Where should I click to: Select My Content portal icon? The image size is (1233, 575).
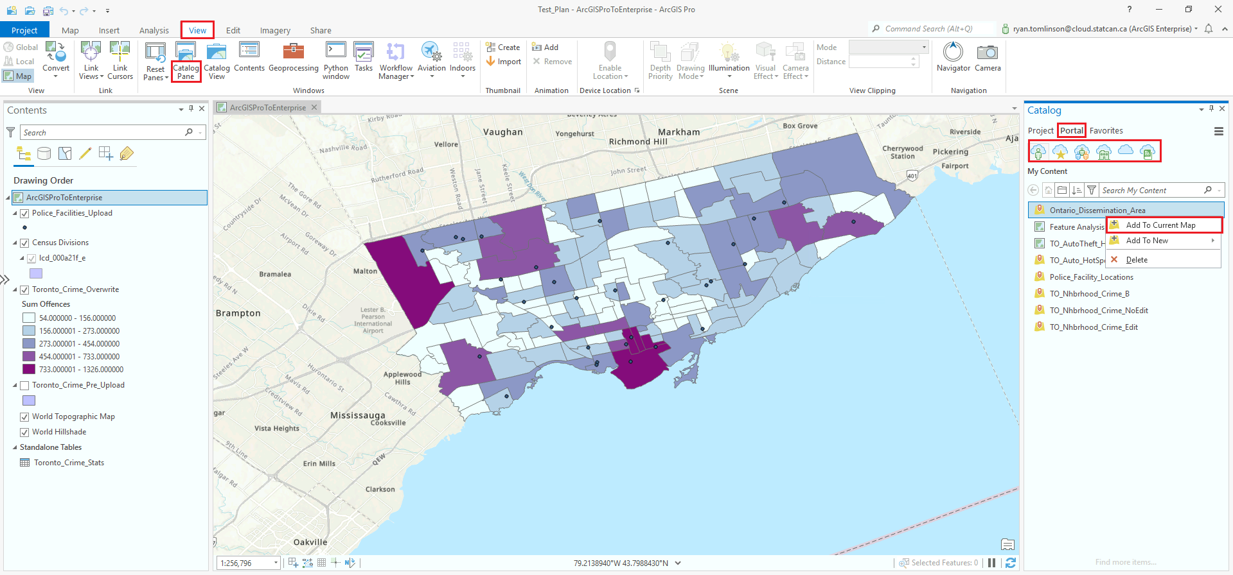pos(1038,151)
